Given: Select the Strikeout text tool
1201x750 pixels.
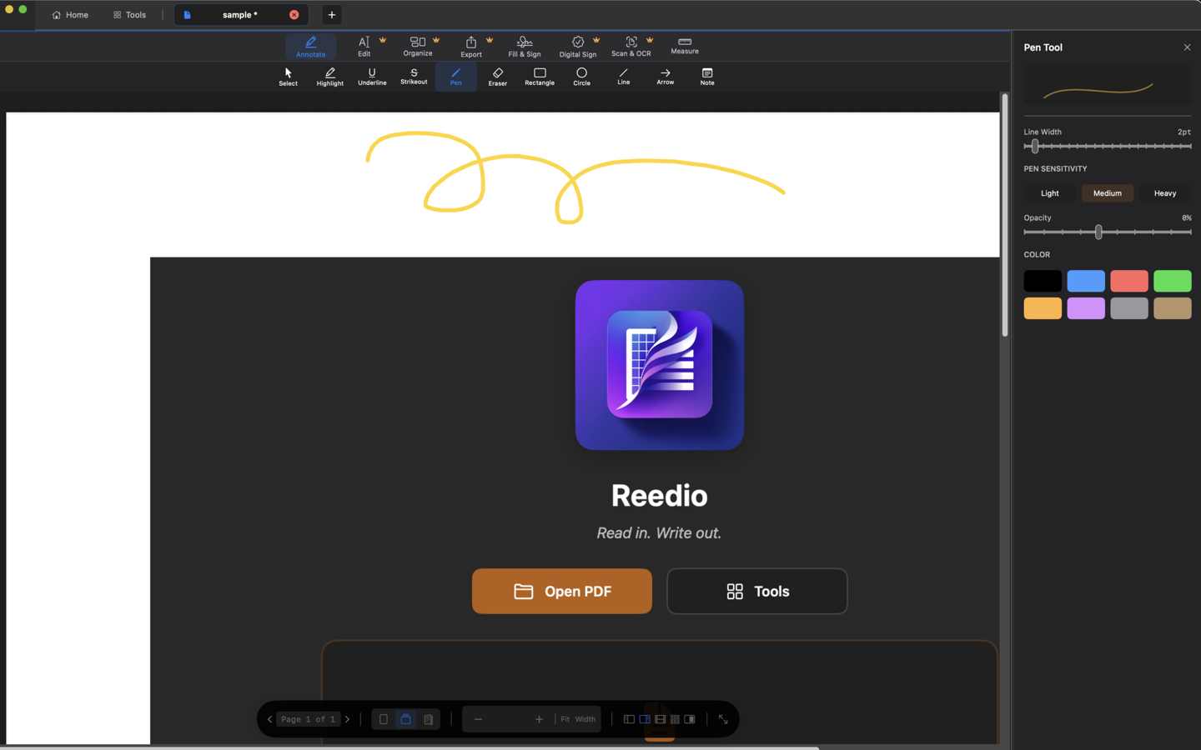Looking at the screenshot, I should coord(414,77).
